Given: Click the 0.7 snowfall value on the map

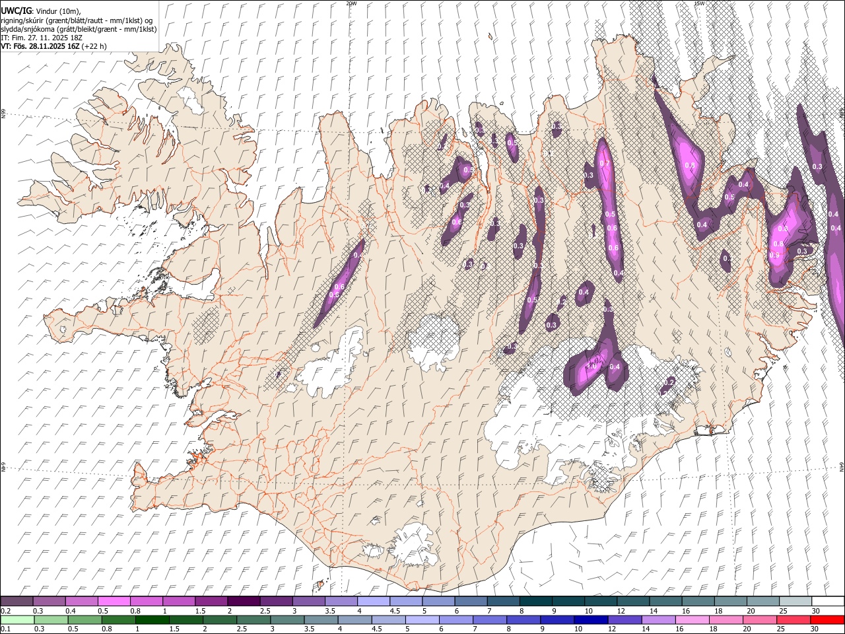Looking at the screenshot, I should pyautogui.click(x=604, y=164).
